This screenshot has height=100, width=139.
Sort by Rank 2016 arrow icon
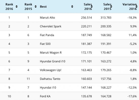pos(17,7)
